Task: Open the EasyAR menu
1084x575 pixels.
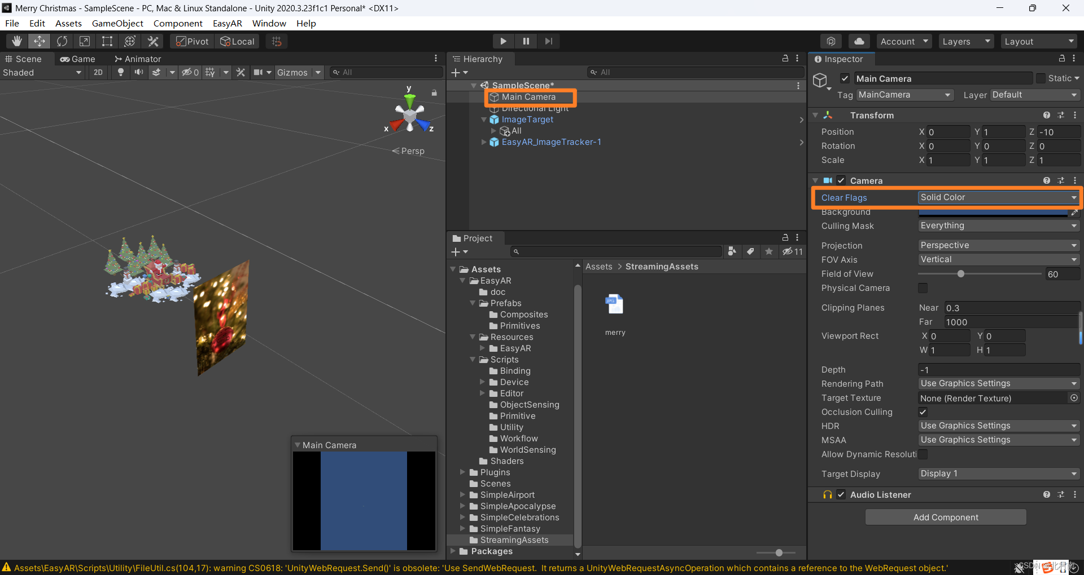Action: (x=227, y=23)
